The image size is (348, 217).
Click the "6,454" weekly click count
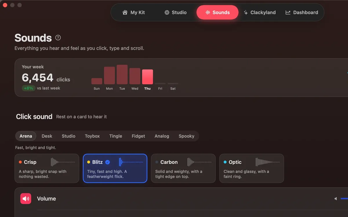coord(38,78)
